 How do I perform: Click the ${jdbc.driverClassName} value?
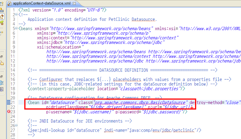click(118, 107)
